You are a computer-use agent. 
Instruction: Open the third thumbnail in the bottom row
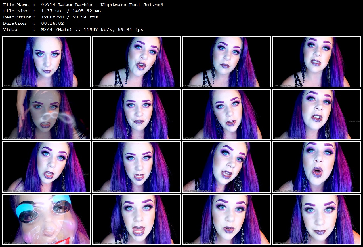(x=226, y=220)
